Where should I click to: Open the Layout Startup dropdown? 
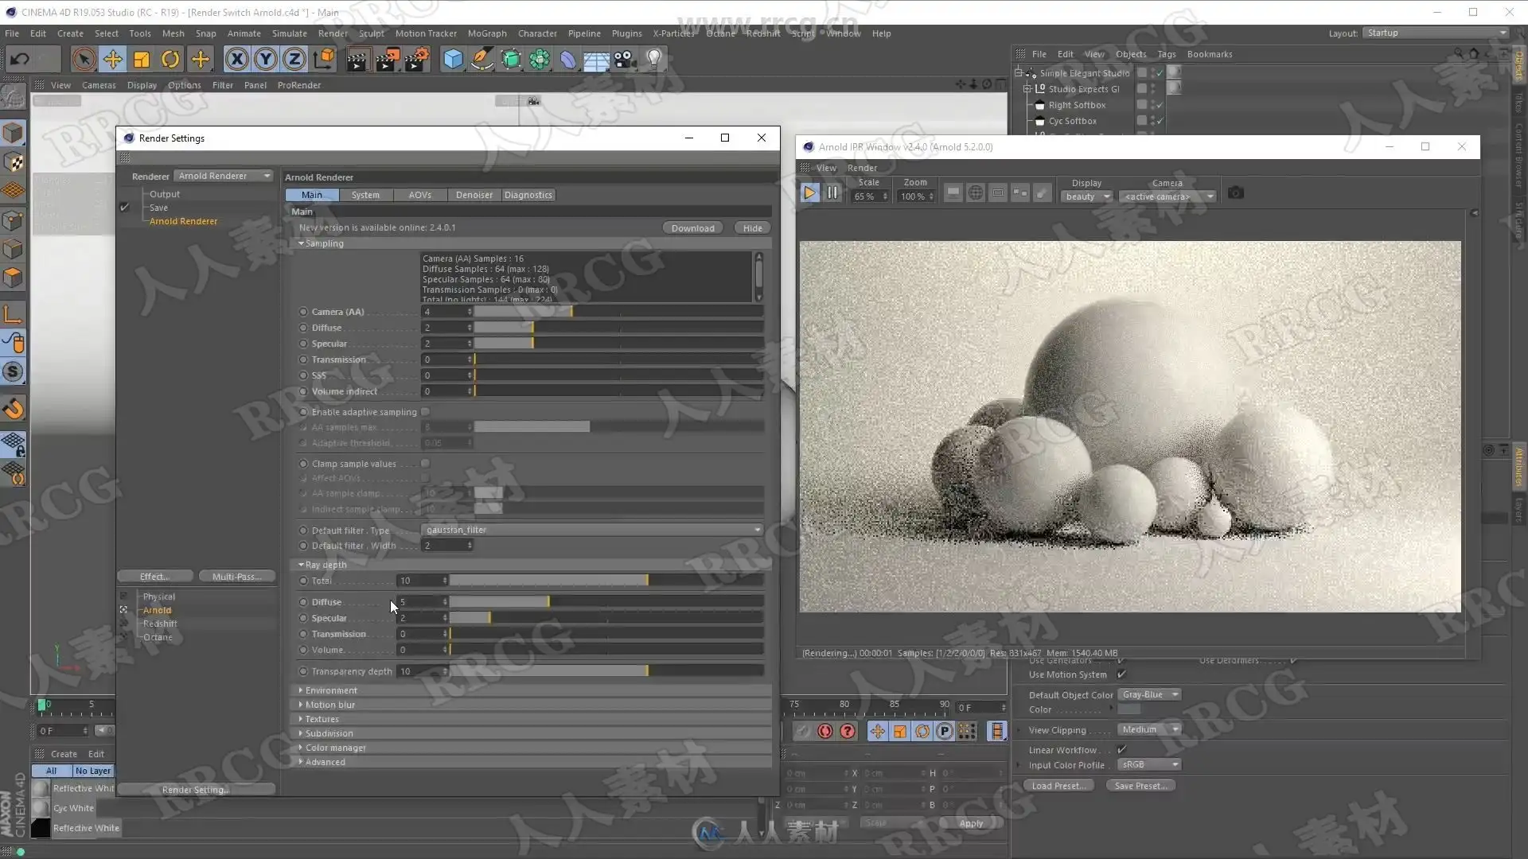pyautogui.click(x=1436, y=33)
